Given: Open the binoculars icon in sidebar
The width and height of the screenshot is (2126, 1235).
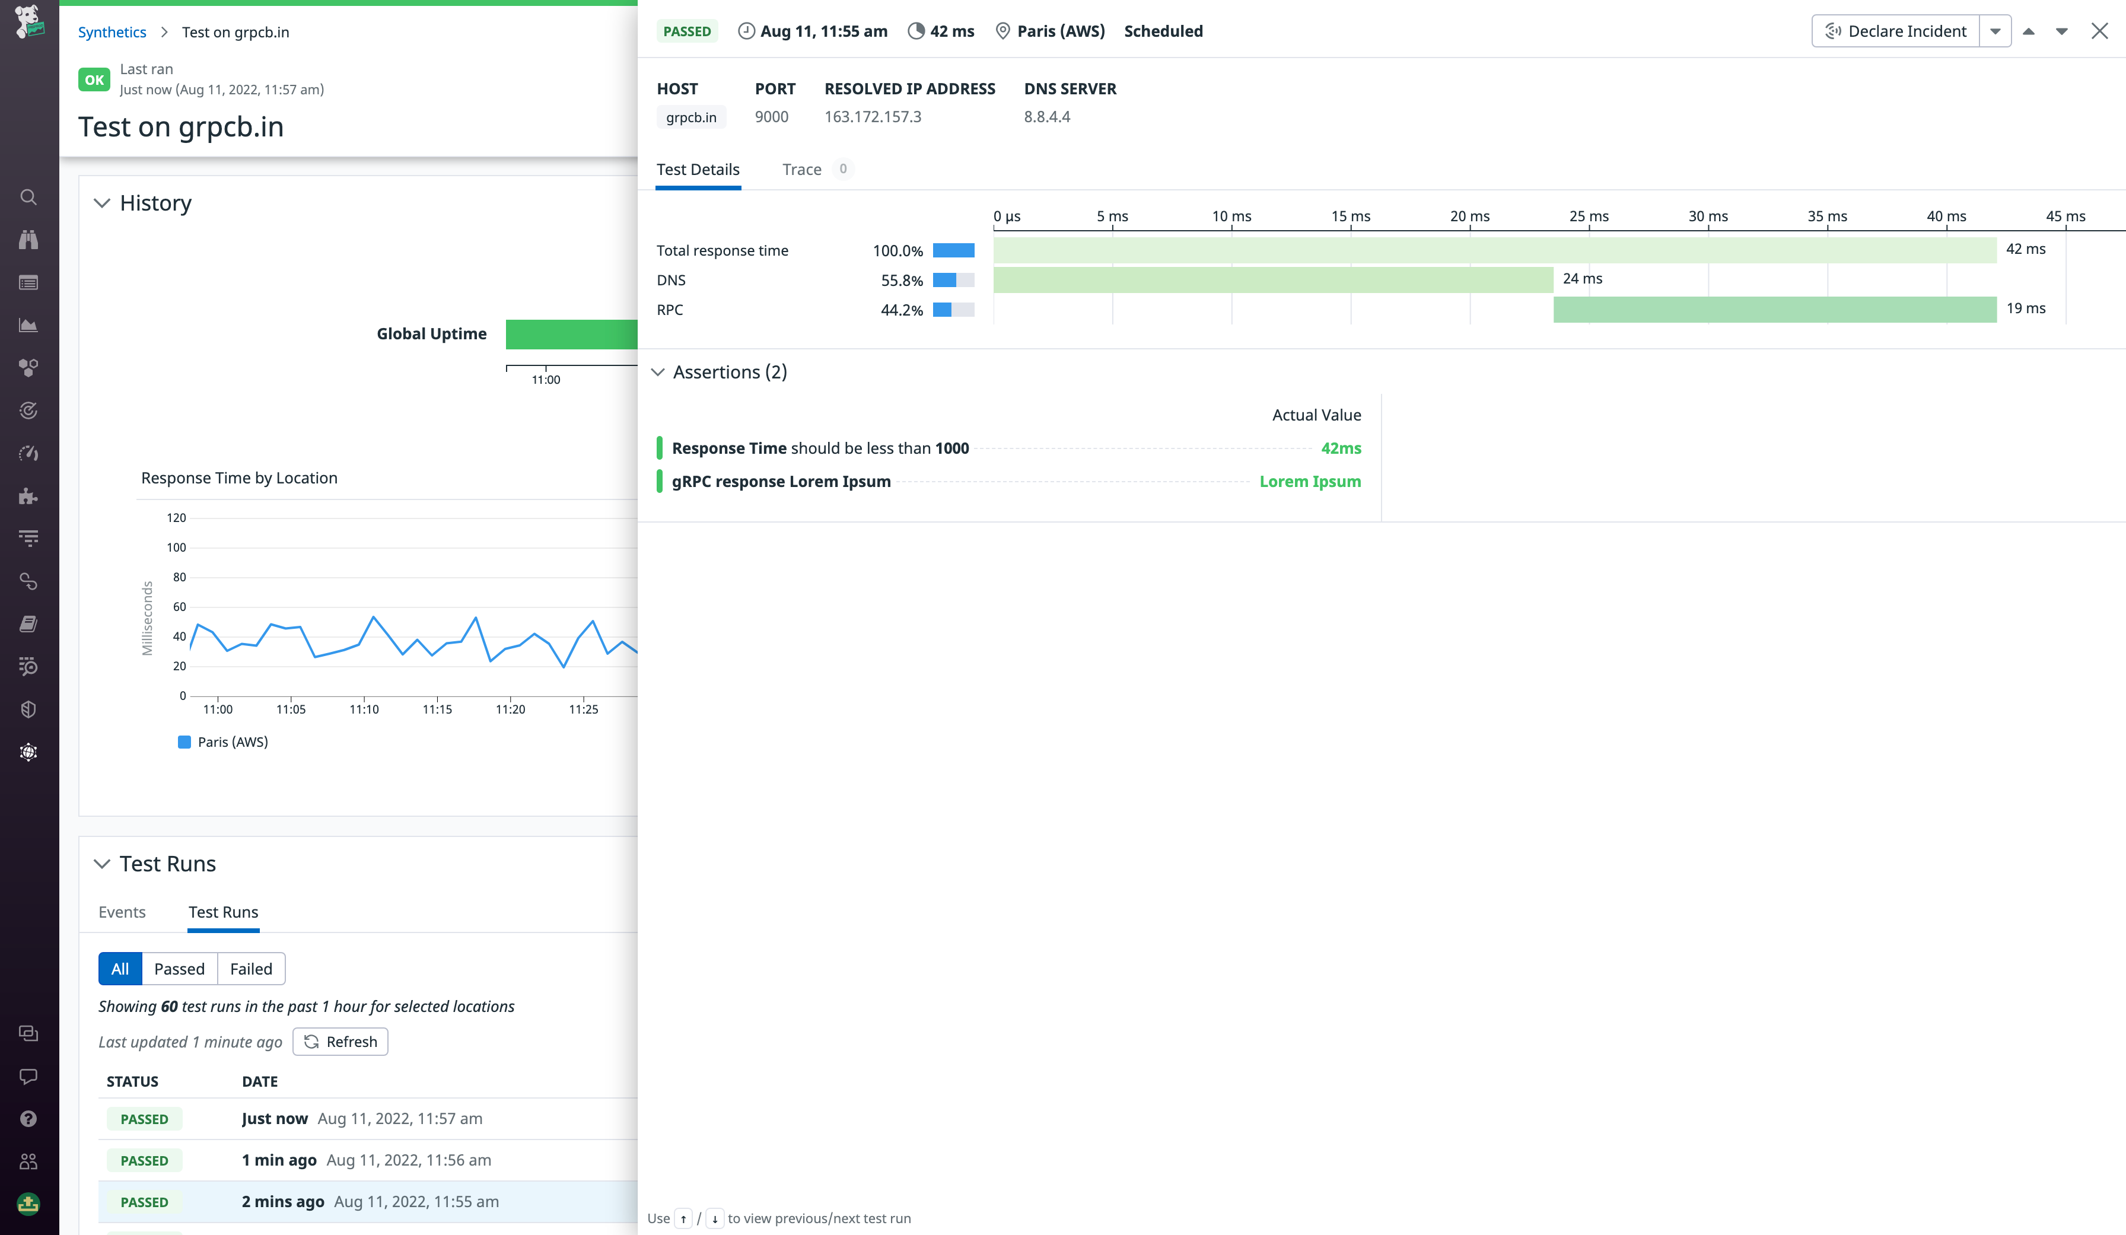Looking at the screenshot, I should (28, 240).
